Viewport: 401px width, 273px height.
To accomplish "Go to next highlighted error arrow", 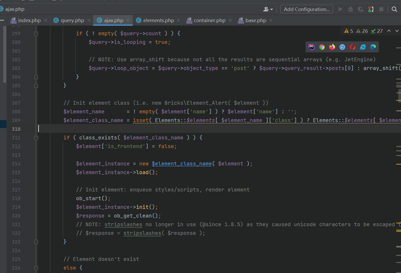I will 397,31.
